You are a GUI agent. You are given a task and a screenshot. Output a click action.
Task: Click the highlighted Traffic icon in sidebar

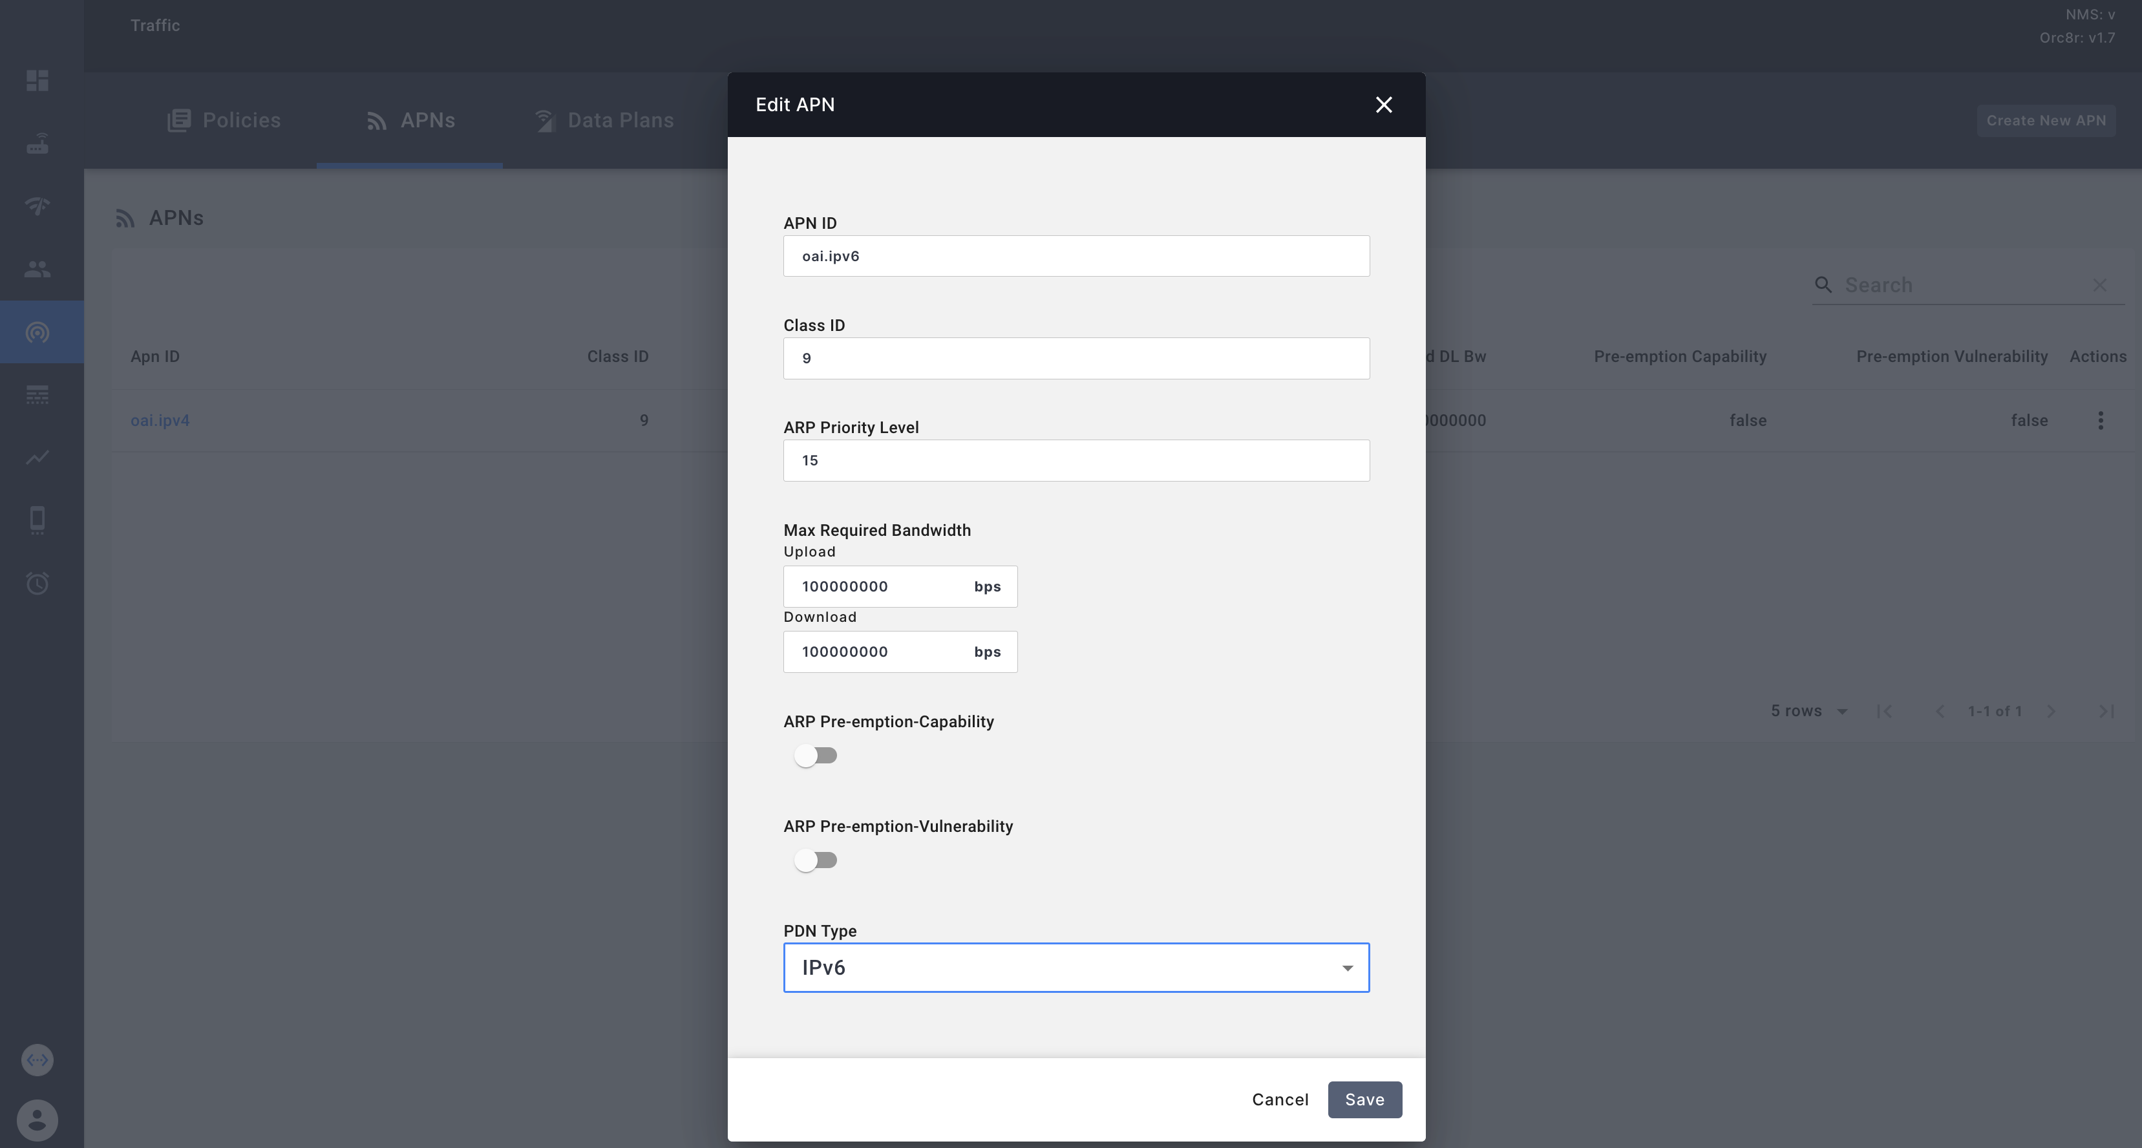[x=37, y=332]
